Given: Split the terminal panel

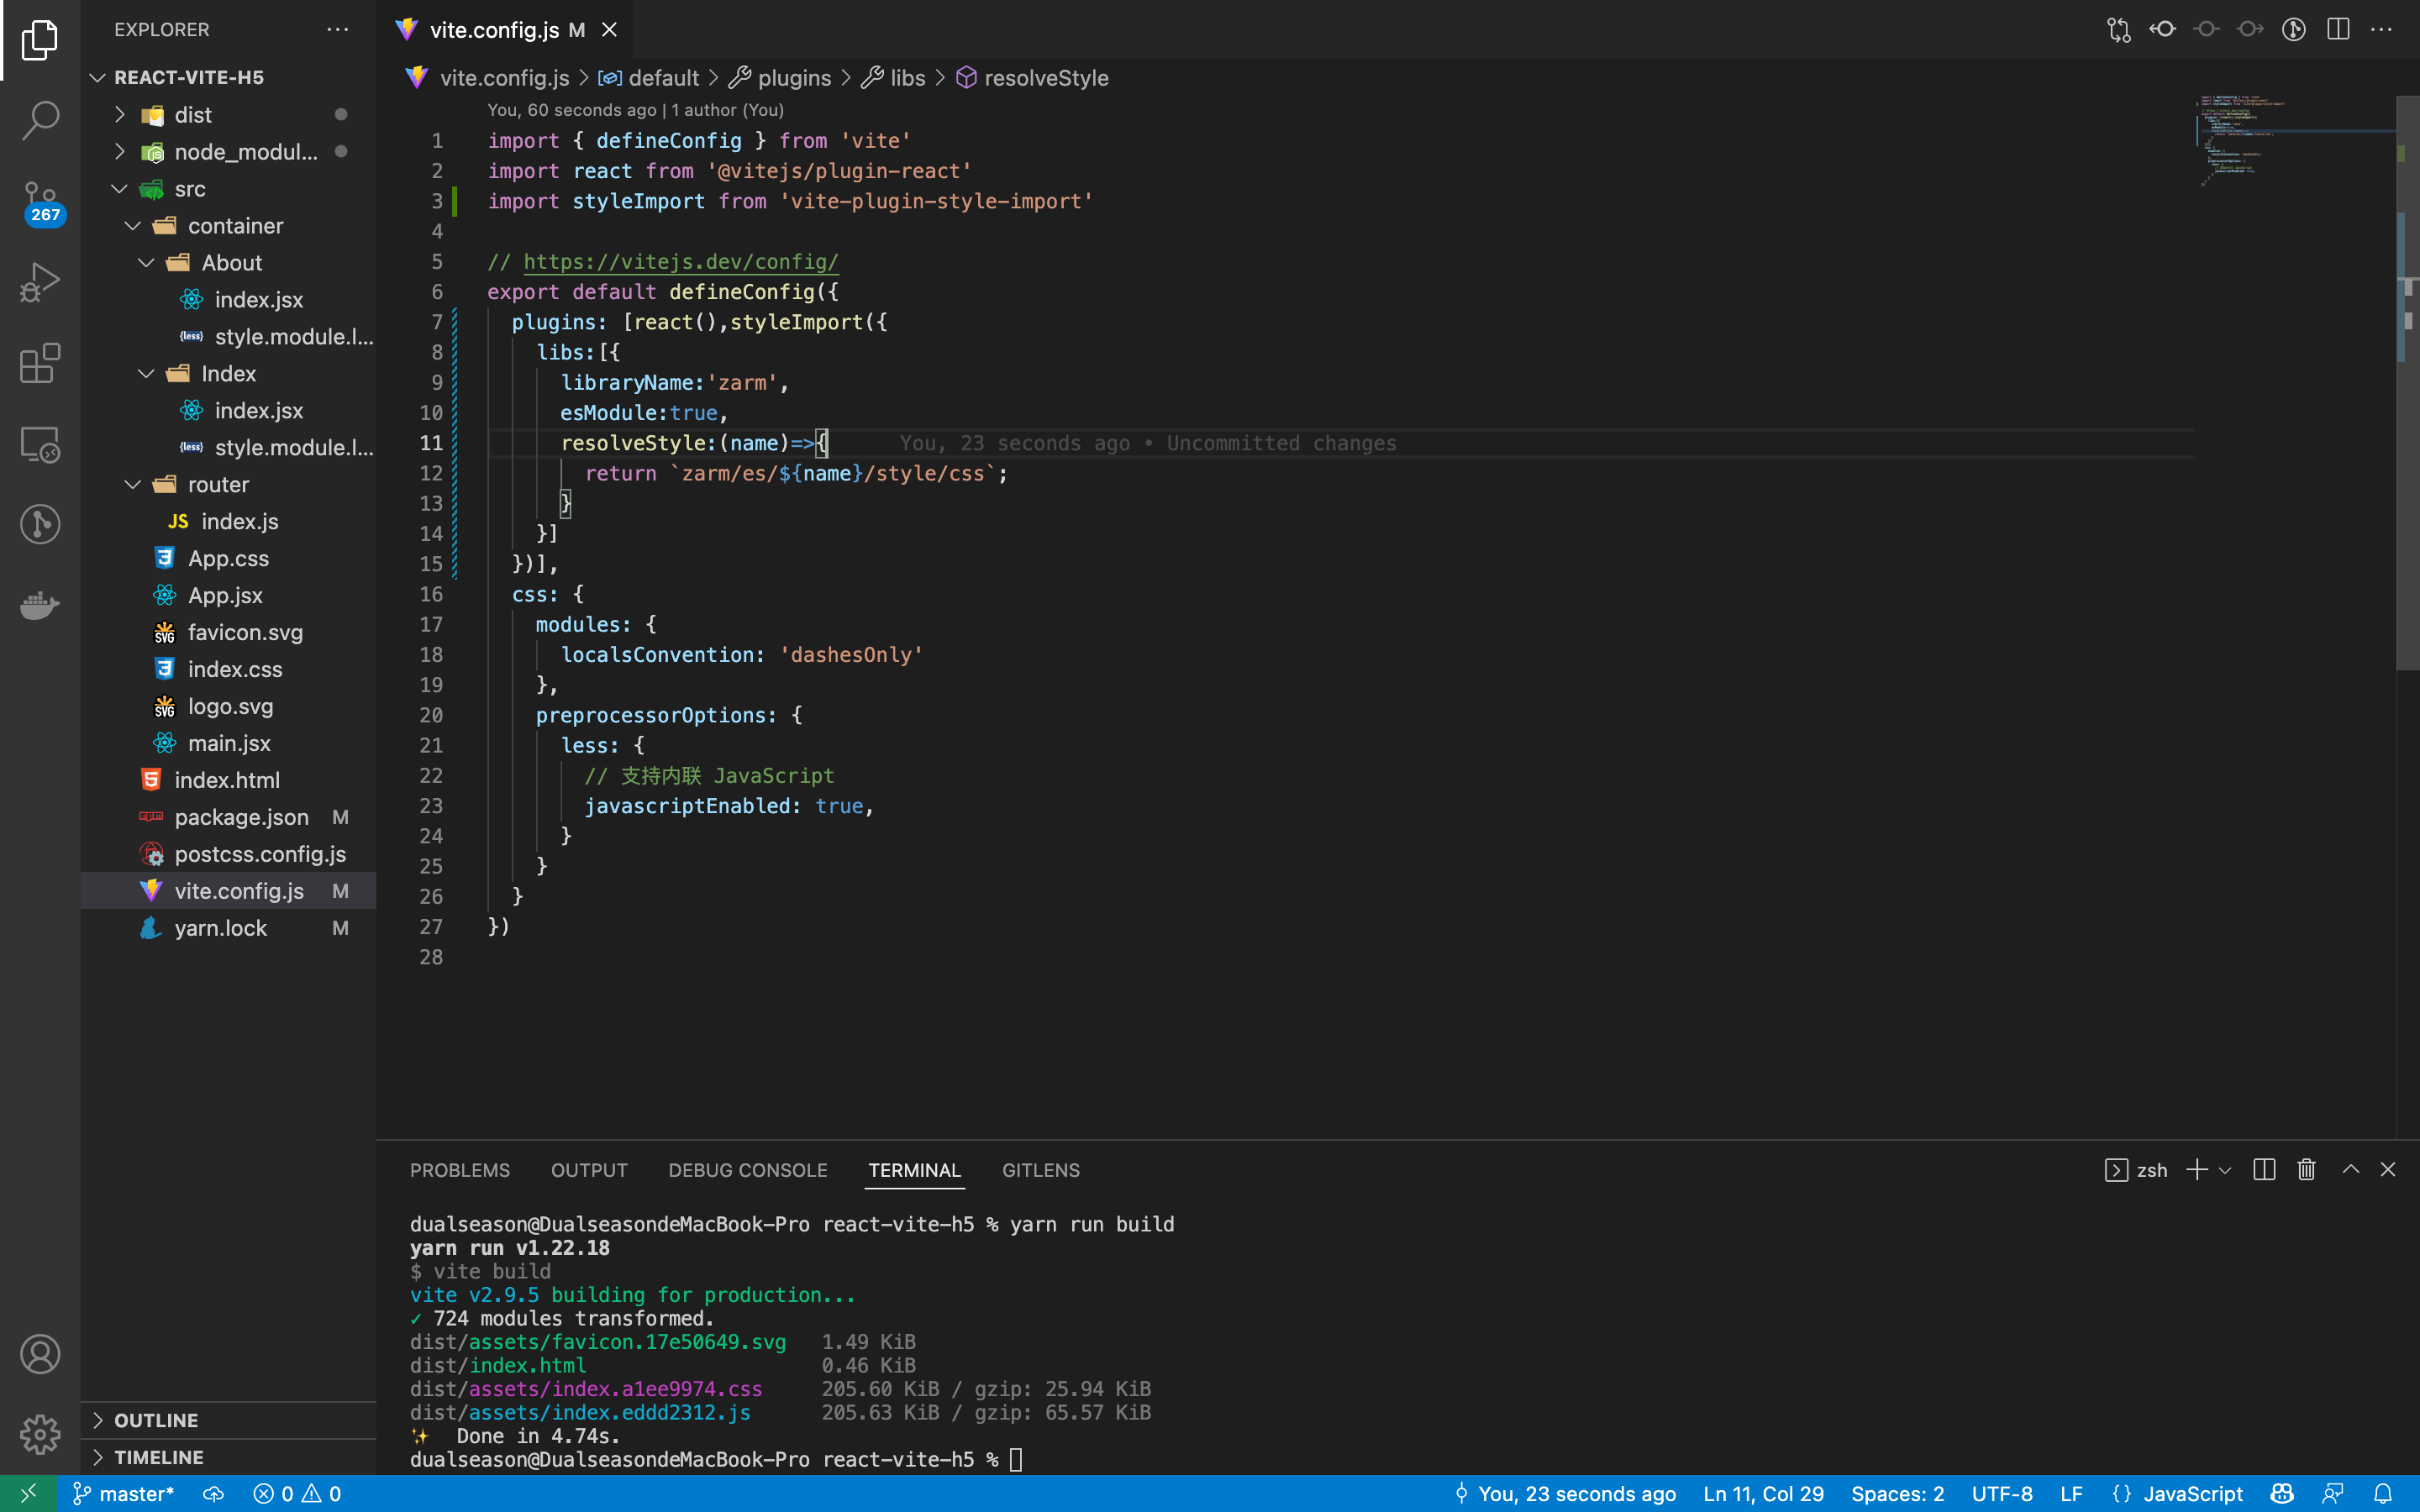Looking at the screenshot, I should 2264,1170.
